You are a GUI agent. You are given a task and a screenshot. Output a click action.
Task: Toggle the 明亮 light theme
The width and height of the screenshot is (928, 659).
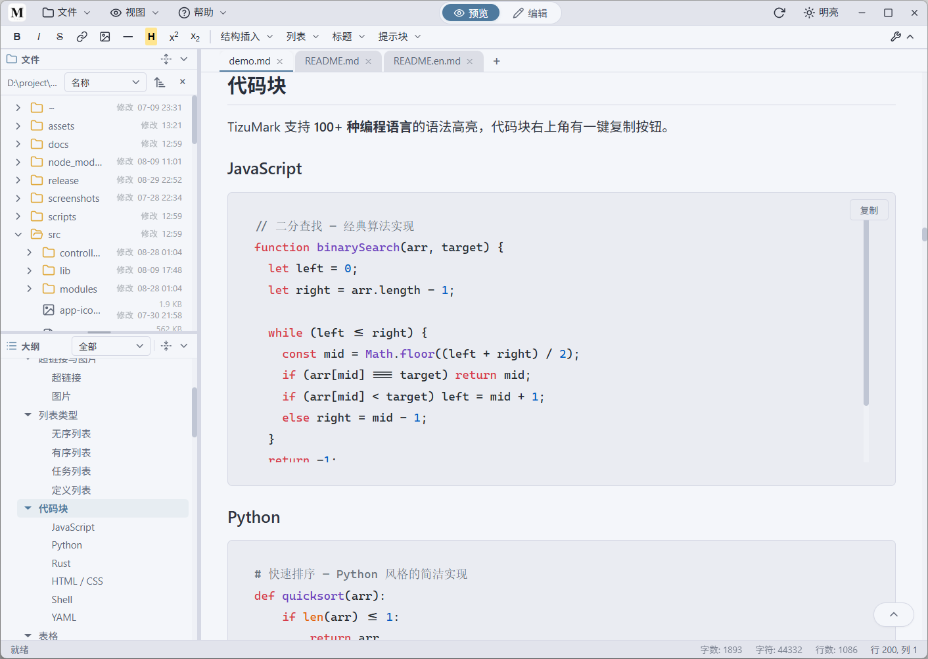821,12
